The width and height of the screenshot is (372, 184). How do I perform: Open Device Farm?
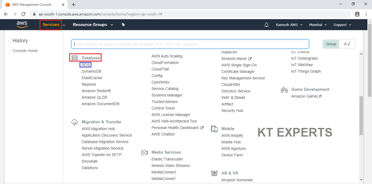coord(232,155)
